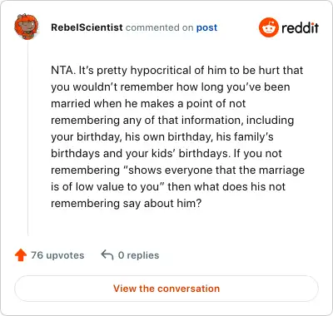Click the reply arrow icon
Image resolution: width=333 pixels, height=316 pixels.
(x=107, y=254)
